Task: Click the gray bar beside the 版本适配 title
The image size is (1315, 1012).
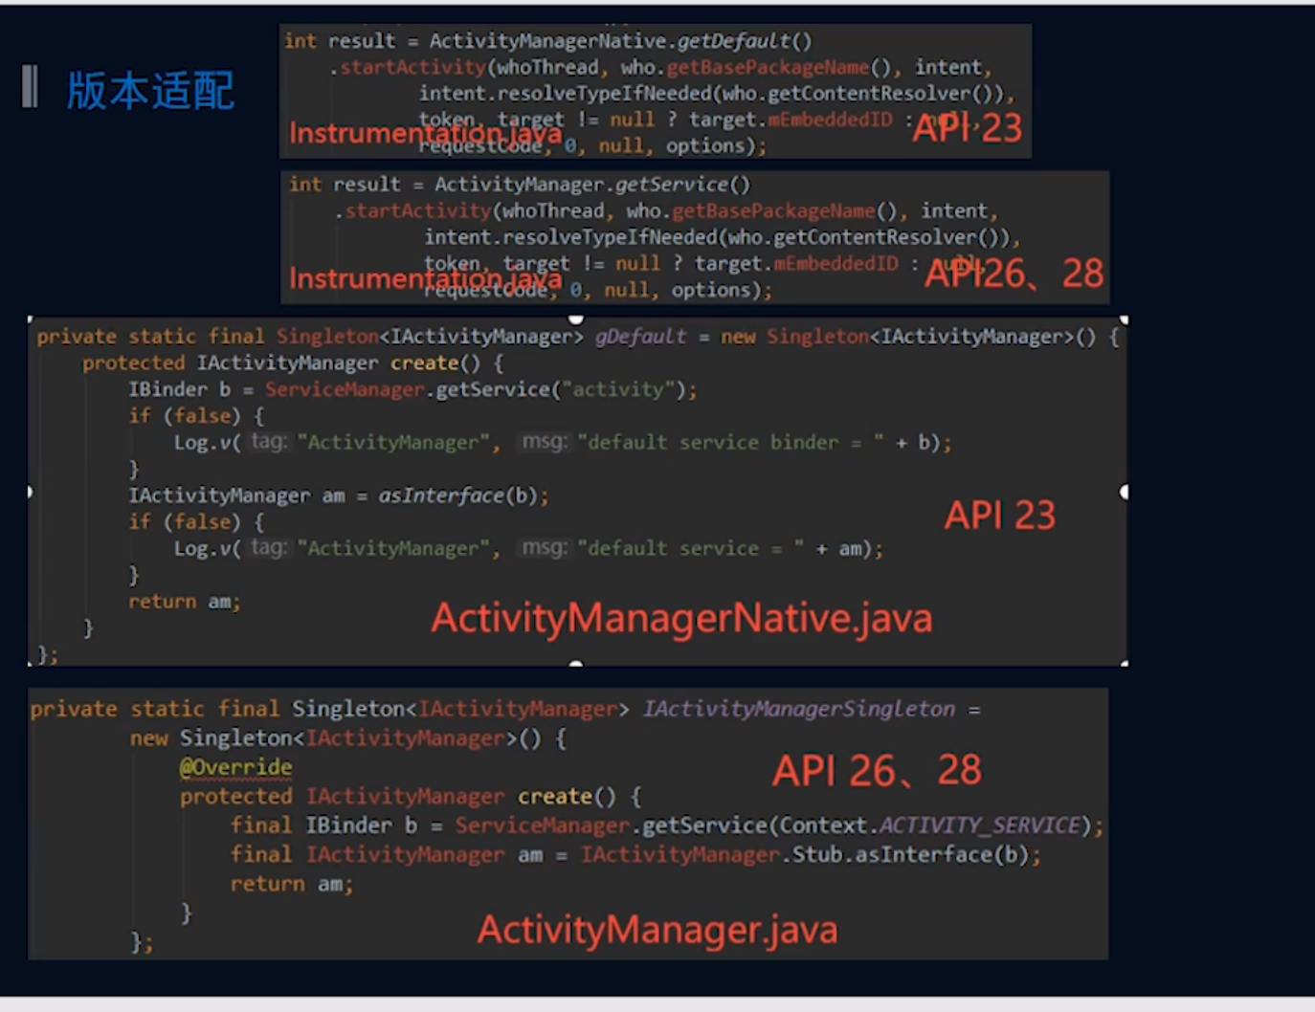Action: coord(30,87)
